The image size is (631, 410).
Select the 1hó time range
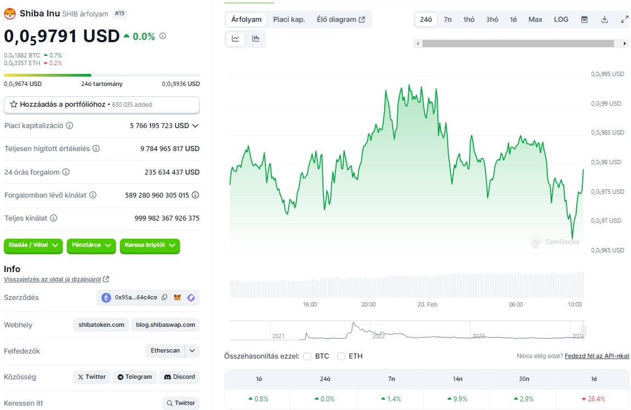tap(469, 19)
